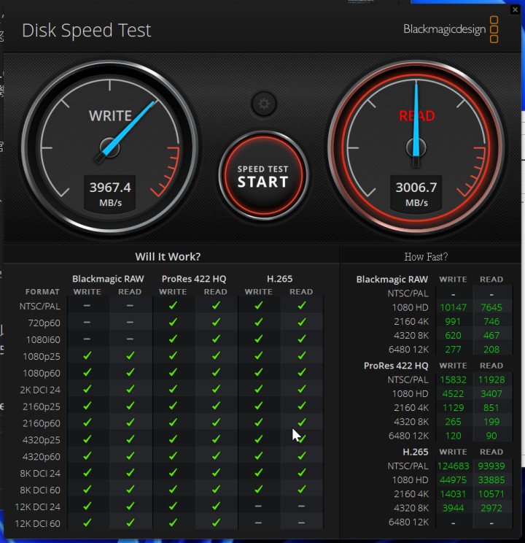Click ProRes 422 HQ header in Will It Work table
The width and height of the screenshot is (525, 543).
(194, 279)
